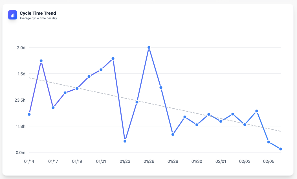Image resolution: width=297 pixels, height=179 pixels.
Task: Click the first data point at 01/14
Action: point(29,114)
